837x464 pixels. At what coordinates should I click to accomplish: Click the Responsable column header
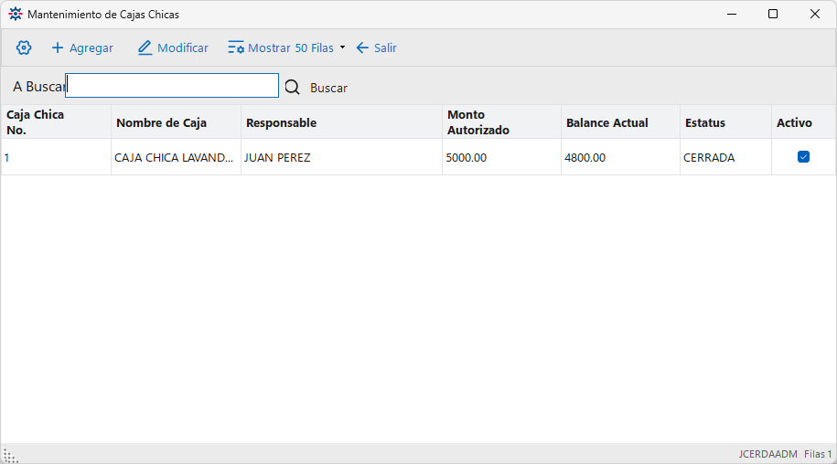tap(341, 122)
